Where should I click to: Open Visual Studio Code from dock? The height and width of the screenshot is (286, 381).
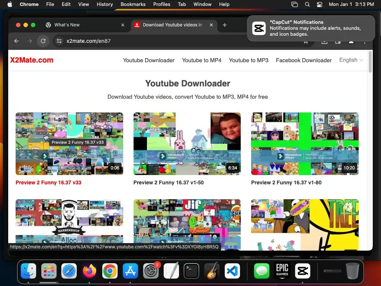(232, 271)
